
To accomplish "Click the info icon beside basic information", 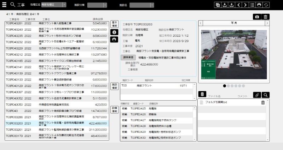I will coord(114,32).
